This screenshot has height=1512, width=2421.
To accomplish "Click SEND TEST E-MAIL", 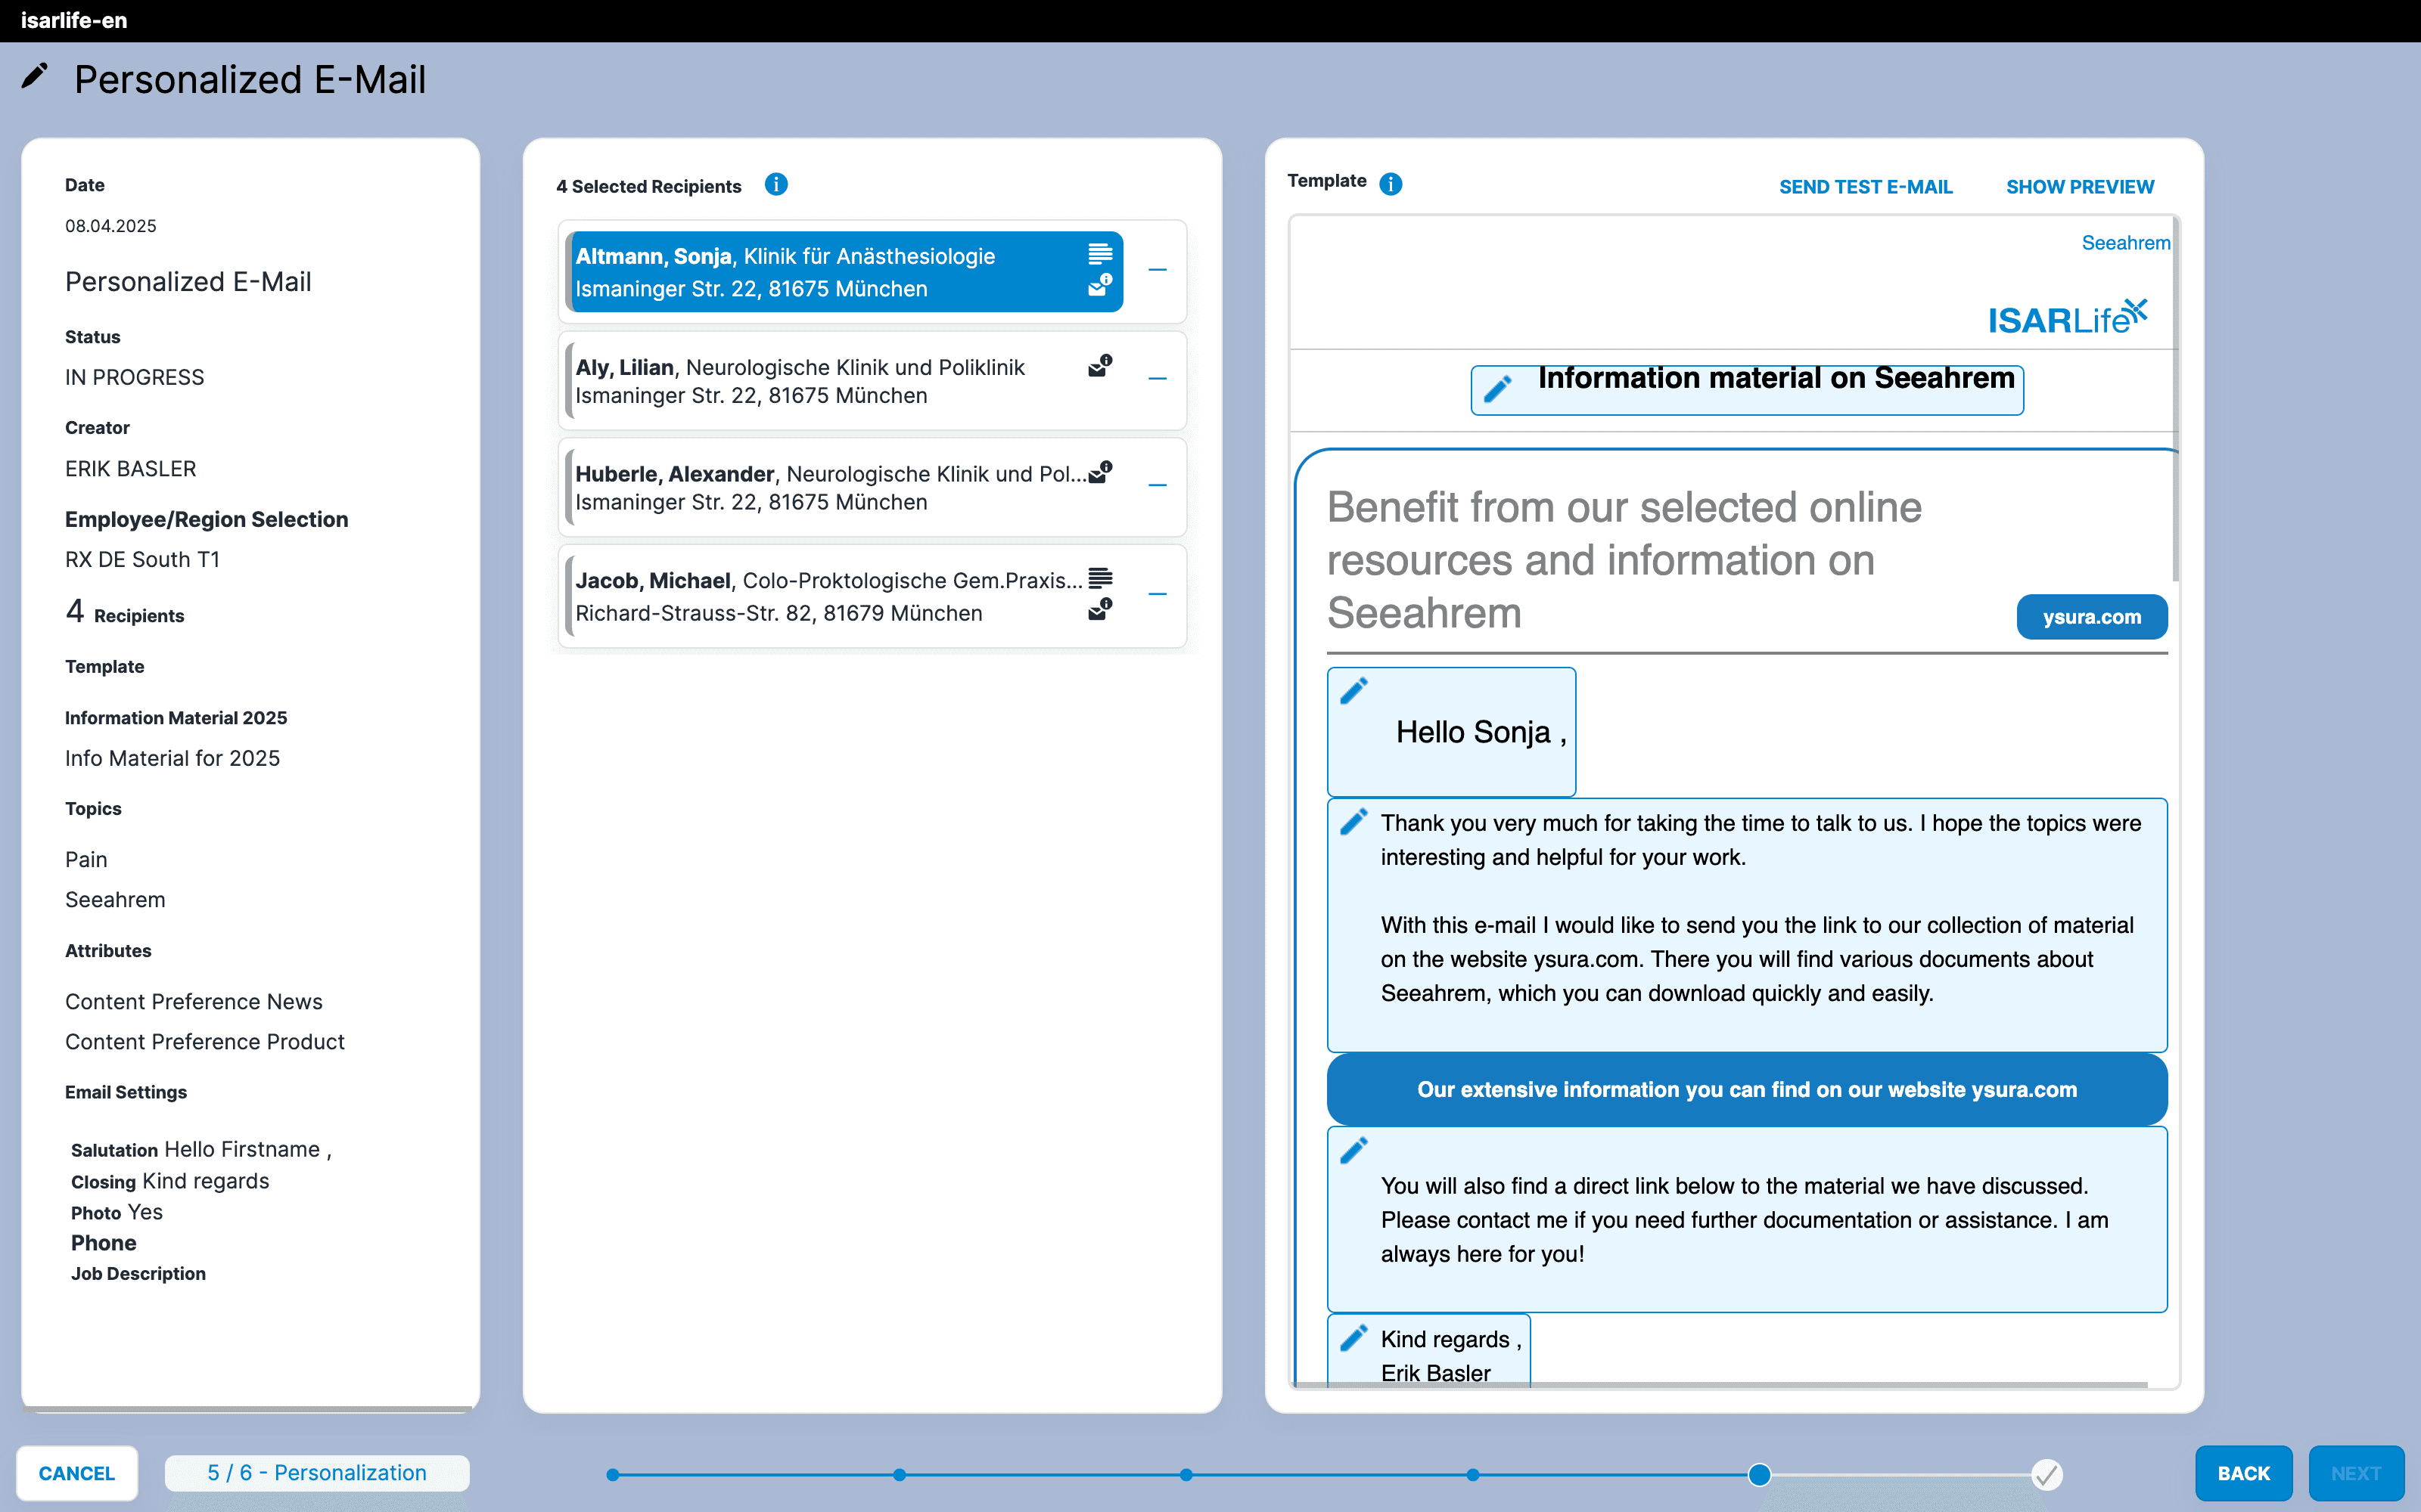I will pos(1865,187).
